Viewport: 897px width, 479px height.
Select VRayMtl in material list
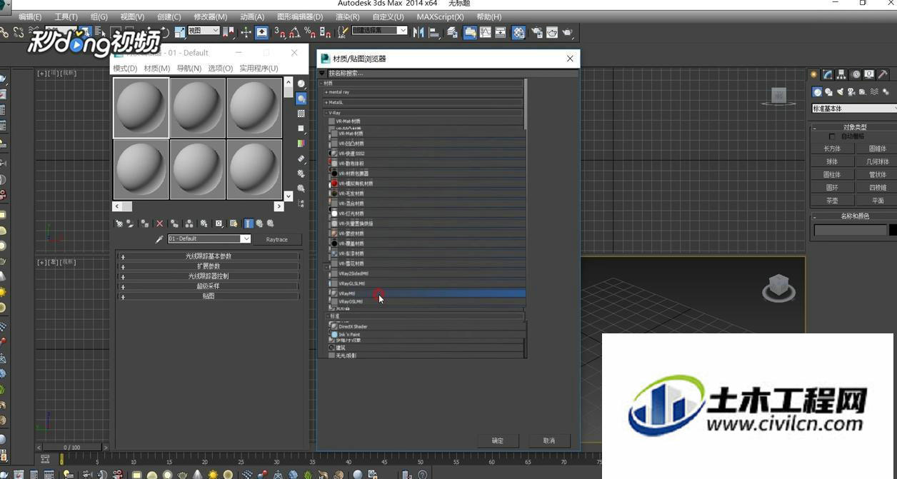pos(427,293)
